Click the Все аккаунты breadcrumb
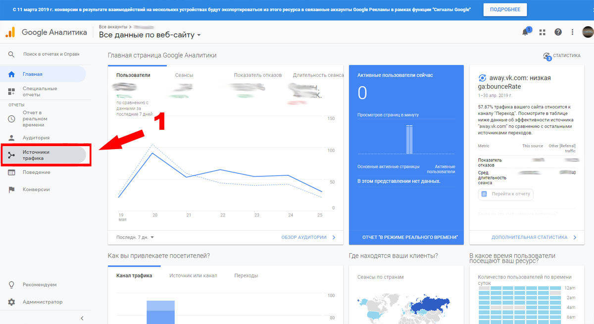 [x=112, y=26]
